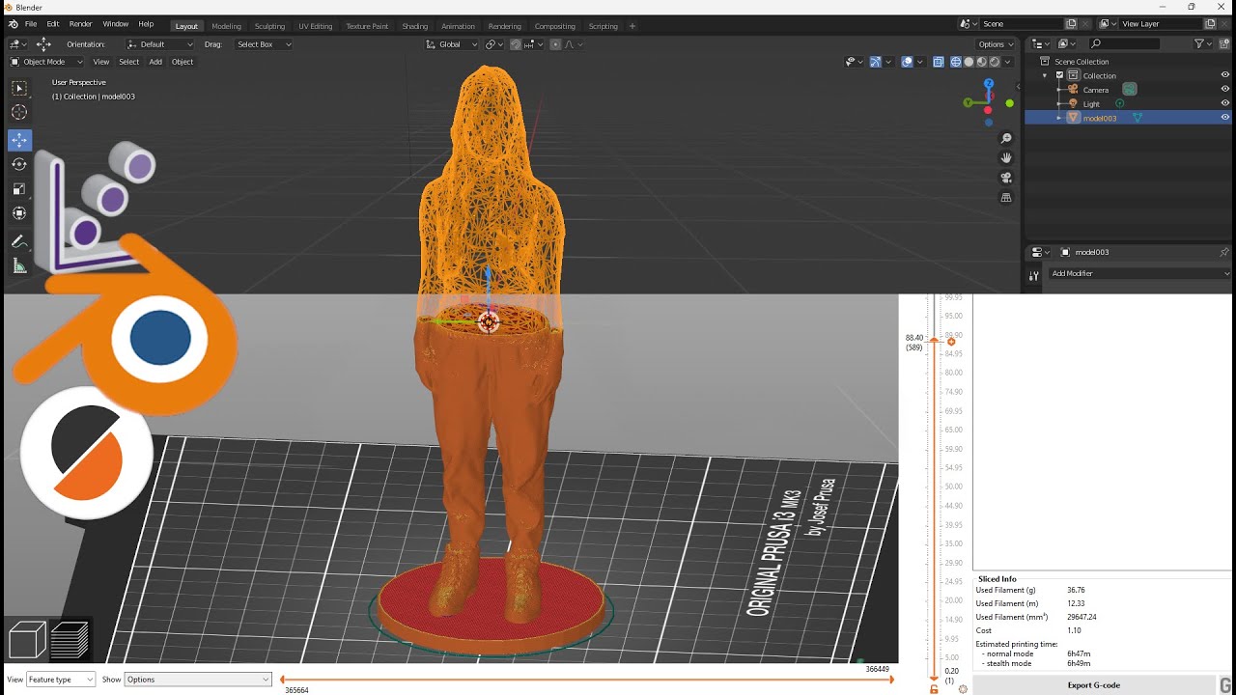The width and height of the screenshot is (1236, 695).
Task: Activate the Move tool
Action: (x=19, y=140)
